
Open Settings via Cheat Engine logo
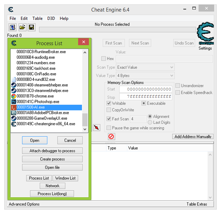tap(205, 34)
